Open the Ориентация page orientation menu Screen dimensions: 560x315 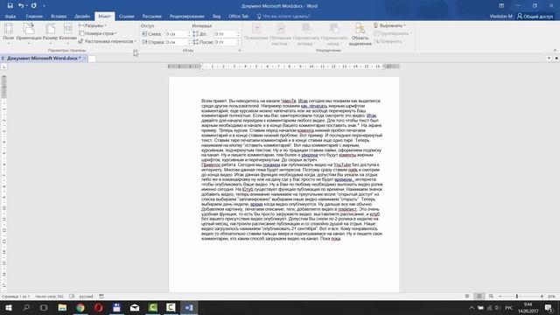coord(29,33)
